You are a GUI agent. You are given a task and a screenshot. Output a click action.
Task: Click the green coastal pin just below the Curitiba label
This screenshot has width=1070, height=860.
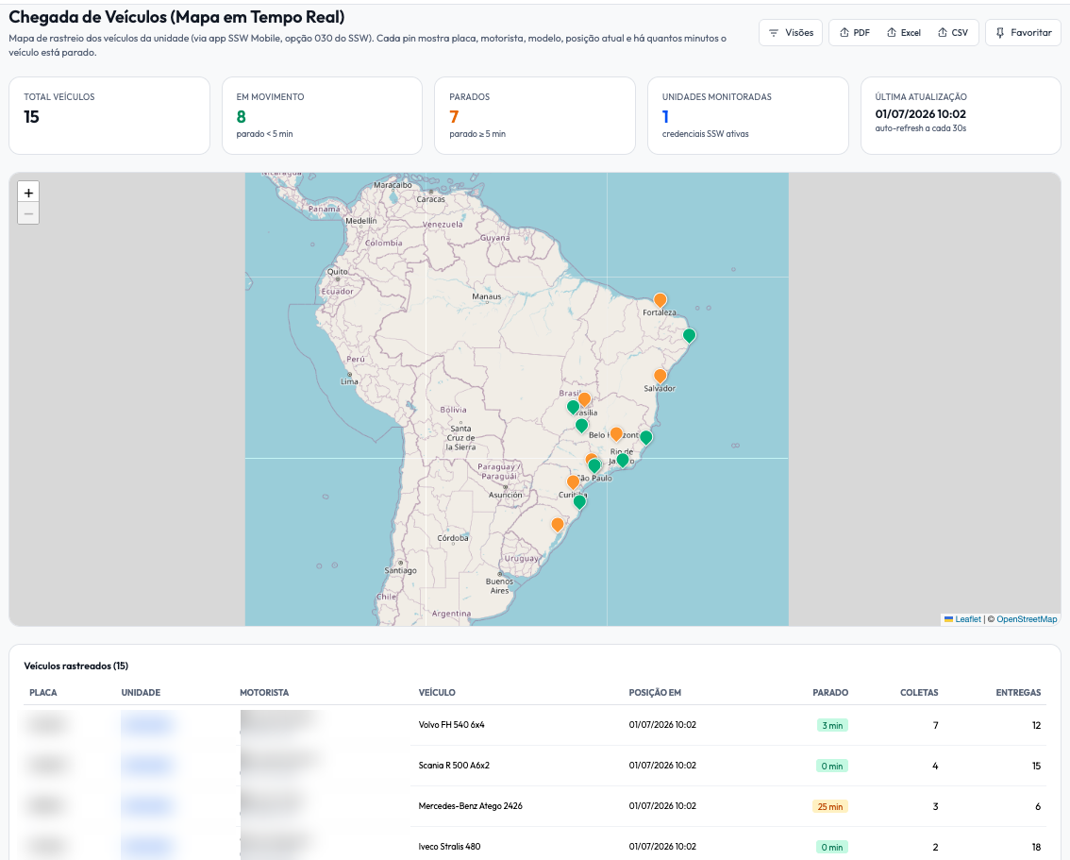[579, 502]
